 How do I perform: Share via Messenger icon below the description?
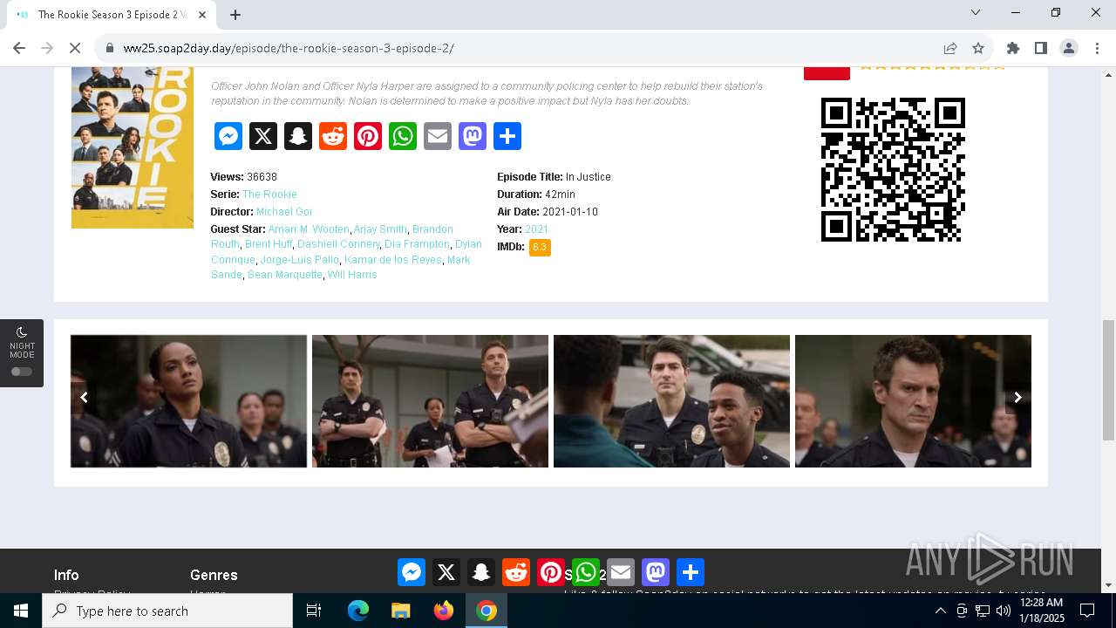(x=228, y=136)
